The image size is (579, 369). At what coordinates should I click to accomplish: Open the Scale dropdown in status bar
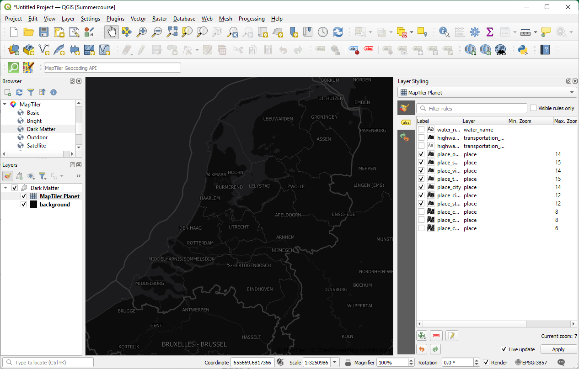pyautogui.click(x=334, y=362)
